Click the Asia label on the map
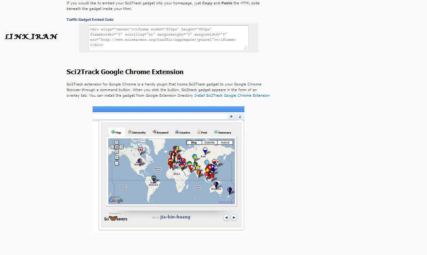Viewport: 427px width, 255px height. point(203,157)
